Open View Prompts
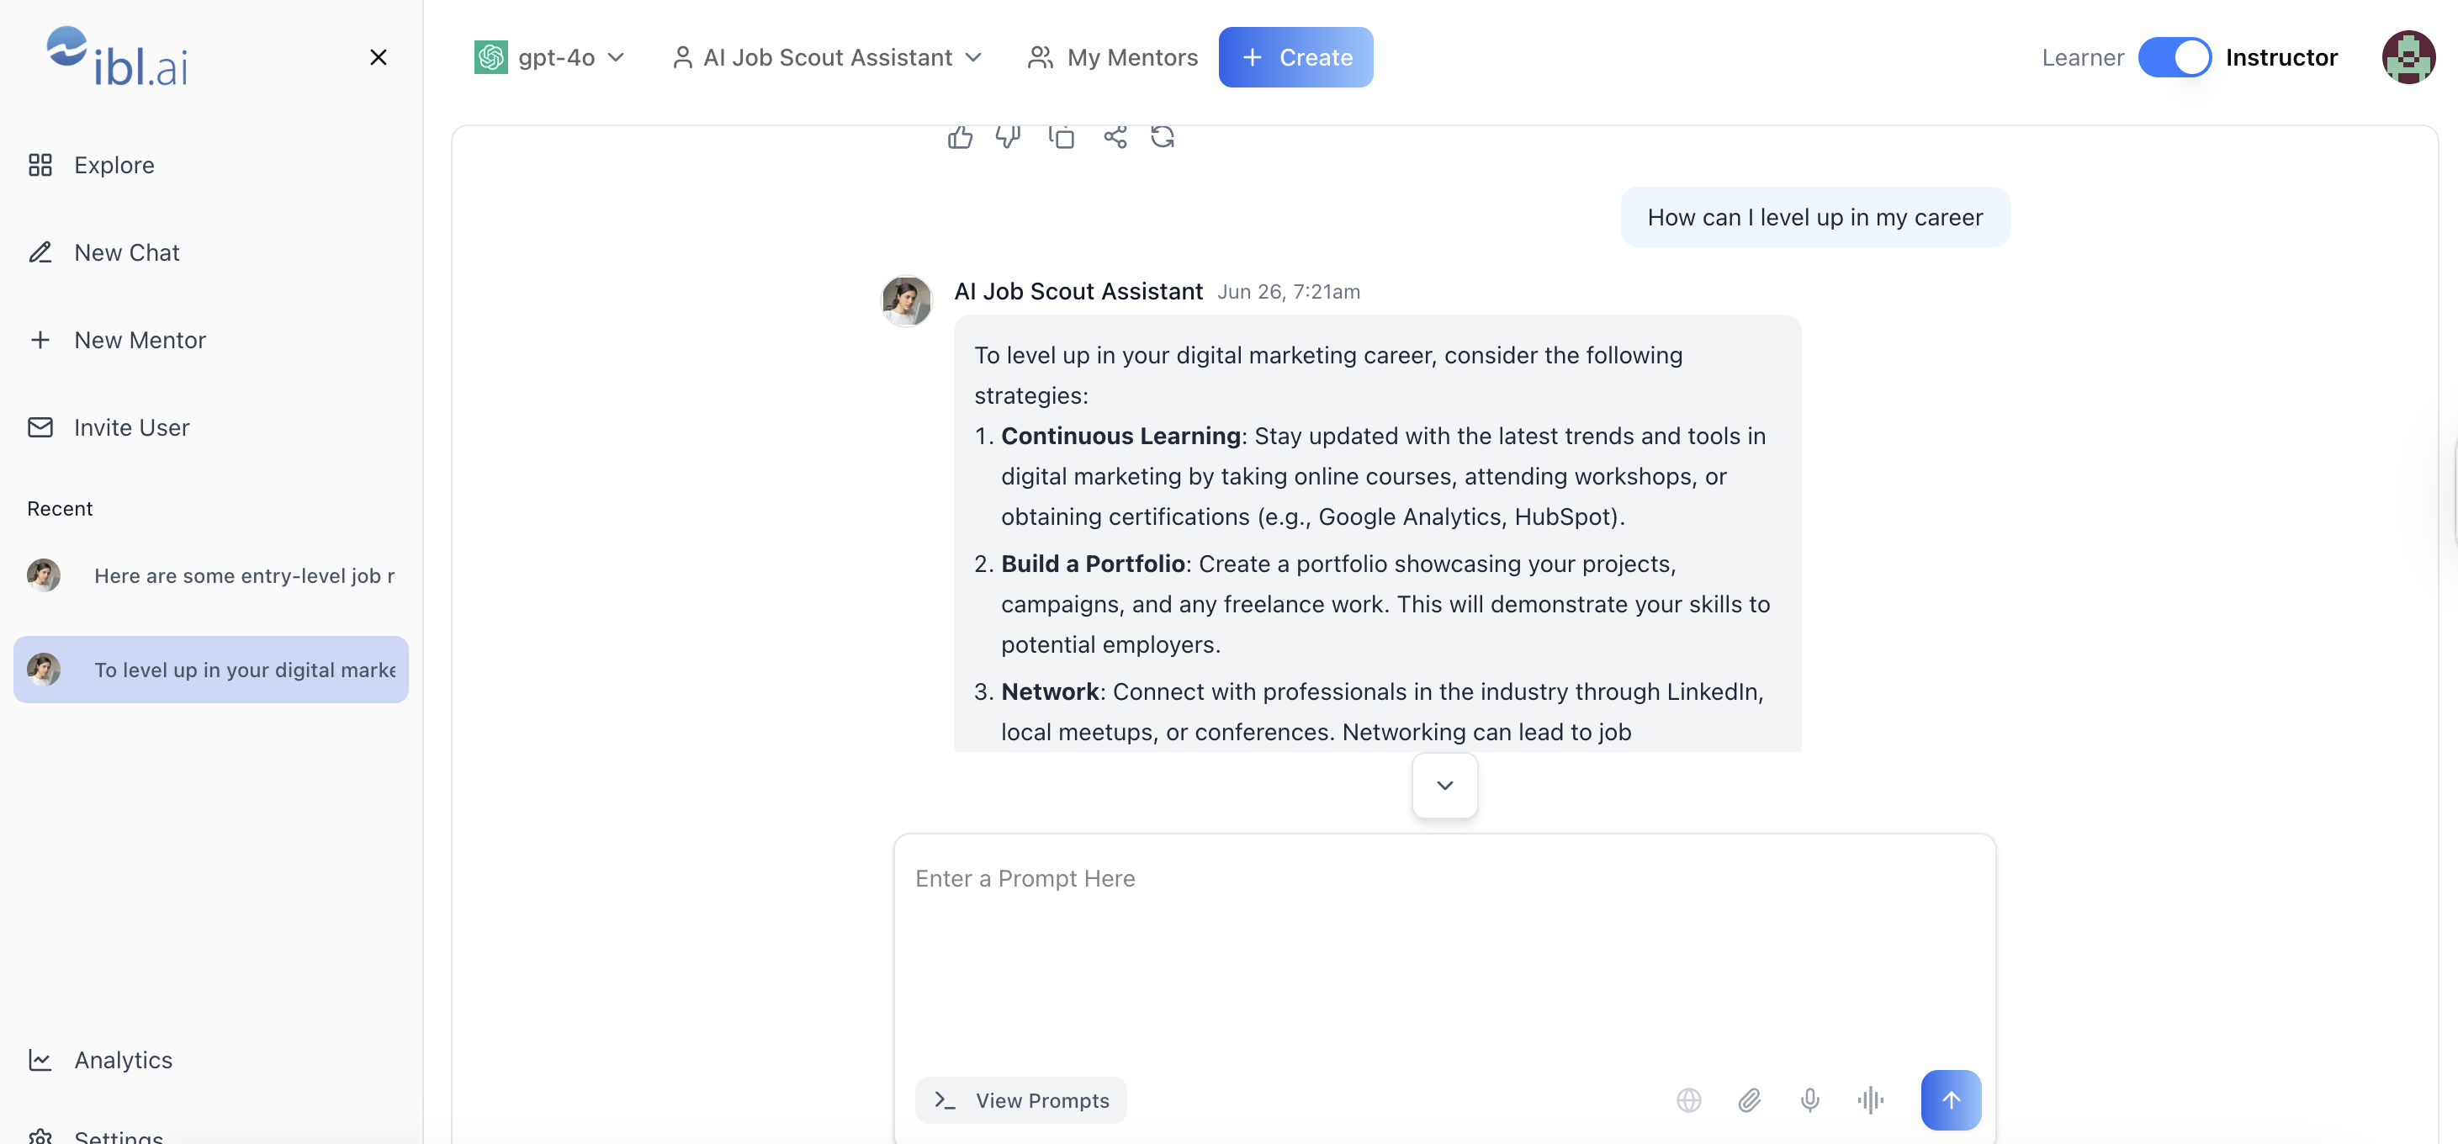The image size is (2458, 1144). tap(1021, 1100)
